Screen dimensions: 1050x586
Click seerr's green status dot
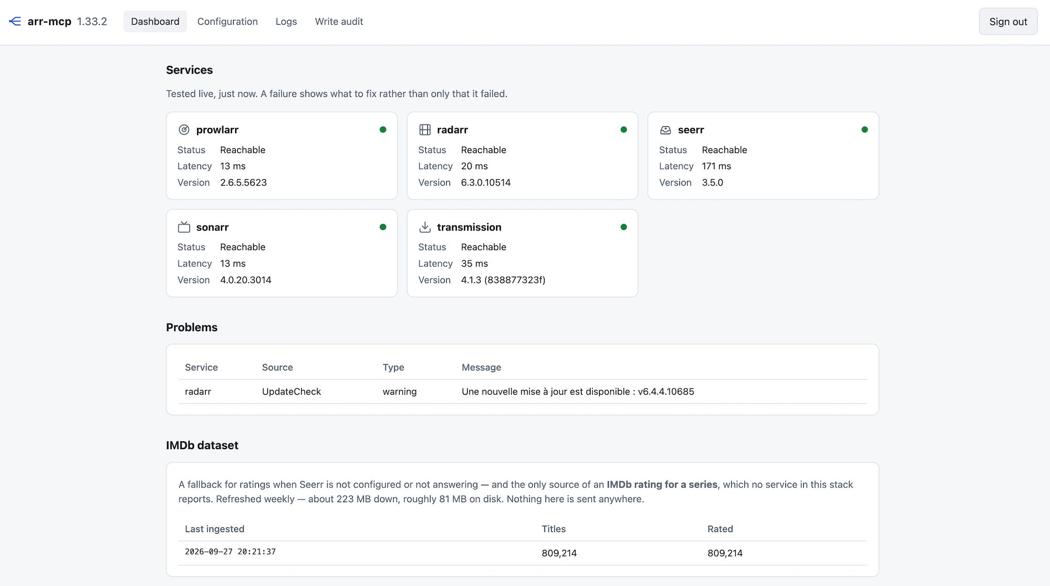865,129
